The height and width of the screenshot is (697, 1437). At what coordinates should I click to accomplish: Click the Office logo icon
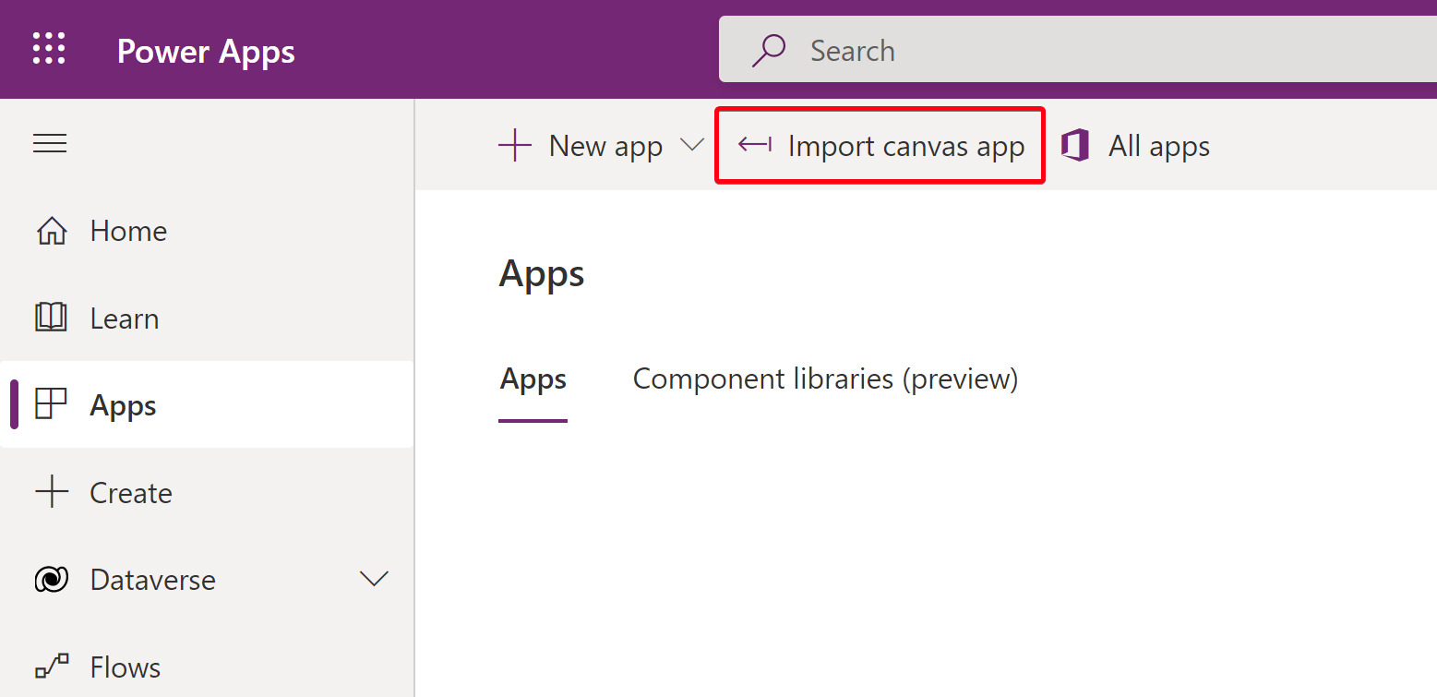[x=1075, y=146]
